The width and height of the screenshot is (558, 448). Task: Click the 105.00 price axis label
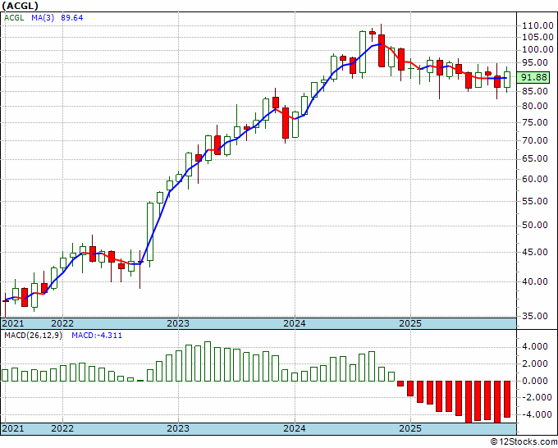click(537, 37)
